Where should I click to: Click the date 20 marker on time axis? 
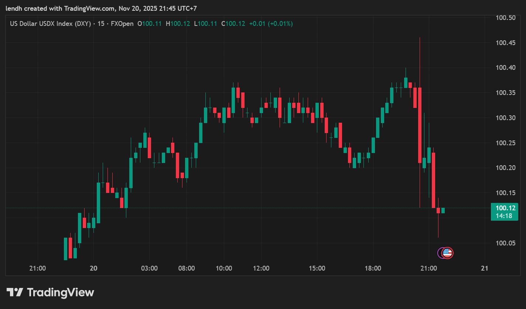pyautogui.click(x=93, y=268)
